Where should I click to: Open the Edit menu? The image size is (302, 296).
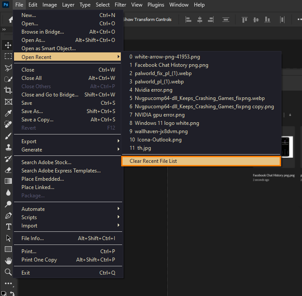point(33,5)
